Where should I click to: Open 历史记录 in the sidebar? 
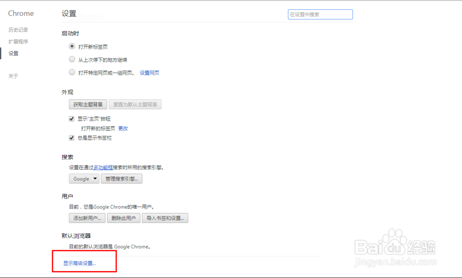tap(18, 30)
